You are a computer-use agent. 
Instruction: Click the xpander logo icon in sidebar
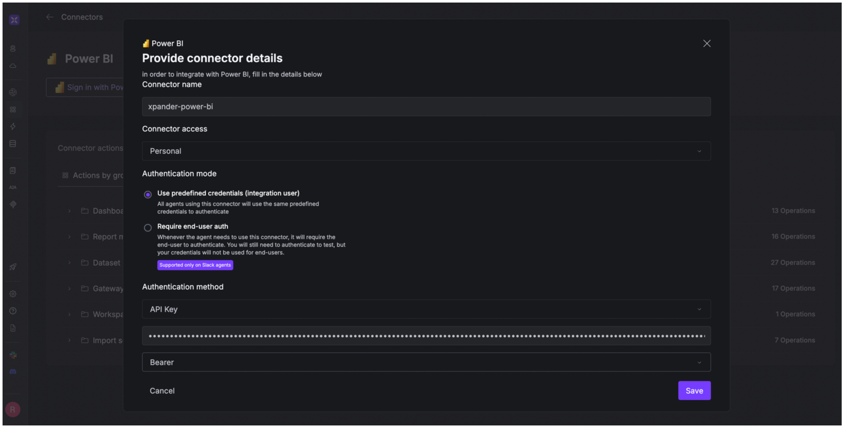coord(14,20)
